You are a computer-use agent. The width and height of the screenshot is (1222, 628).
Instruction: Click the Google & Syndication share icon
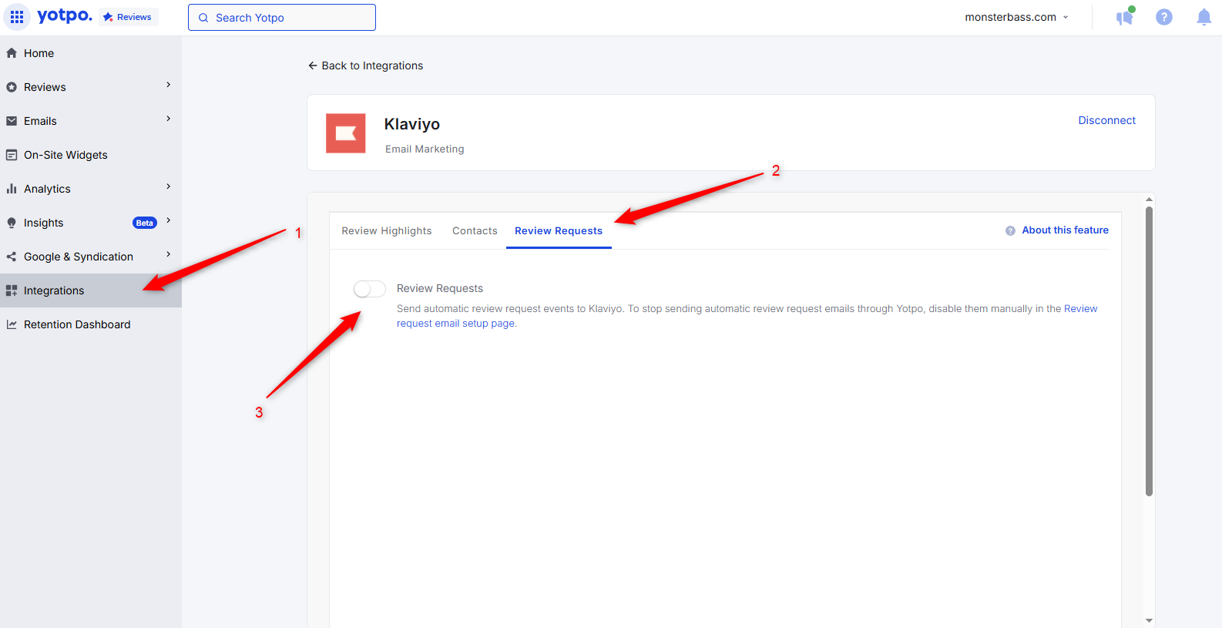click(x=12, y=257)
